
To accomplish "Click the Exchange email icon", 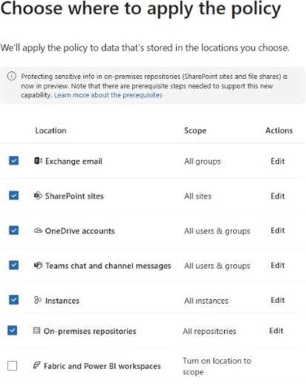I will tap(38, 161).
